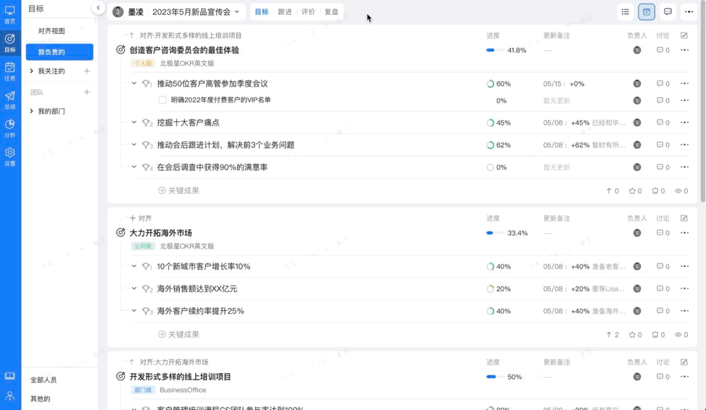Open the 首页 home icon in sidebar
The height and width of the screenshot is (410, 706).
pos(10,14)
